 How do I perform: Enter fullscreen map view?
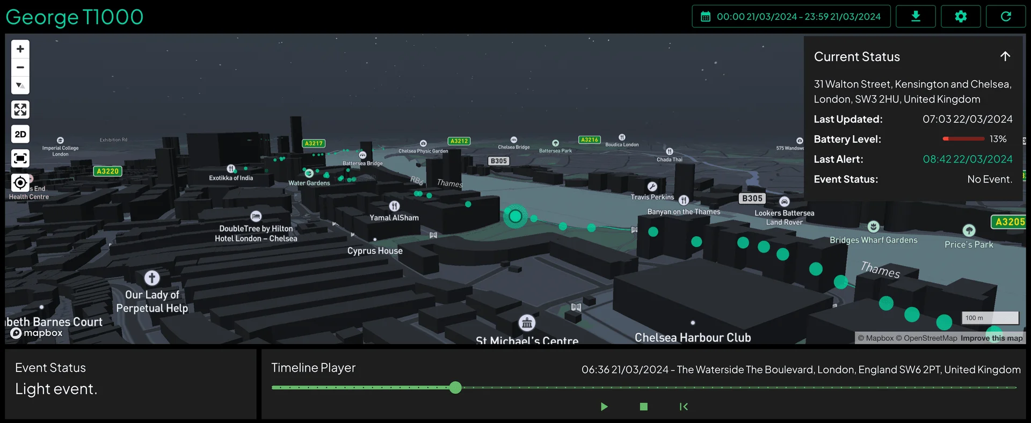(20, 110)
